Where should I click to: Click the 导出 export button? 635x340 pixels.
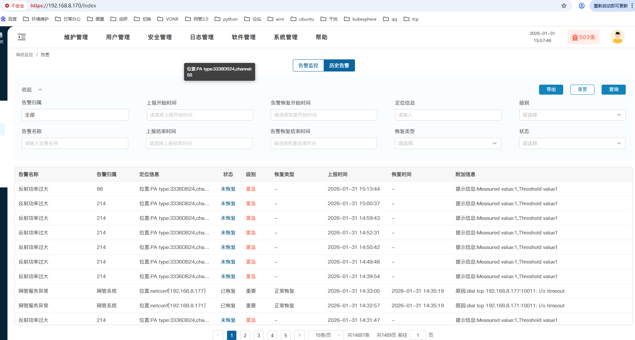[551, 90]
